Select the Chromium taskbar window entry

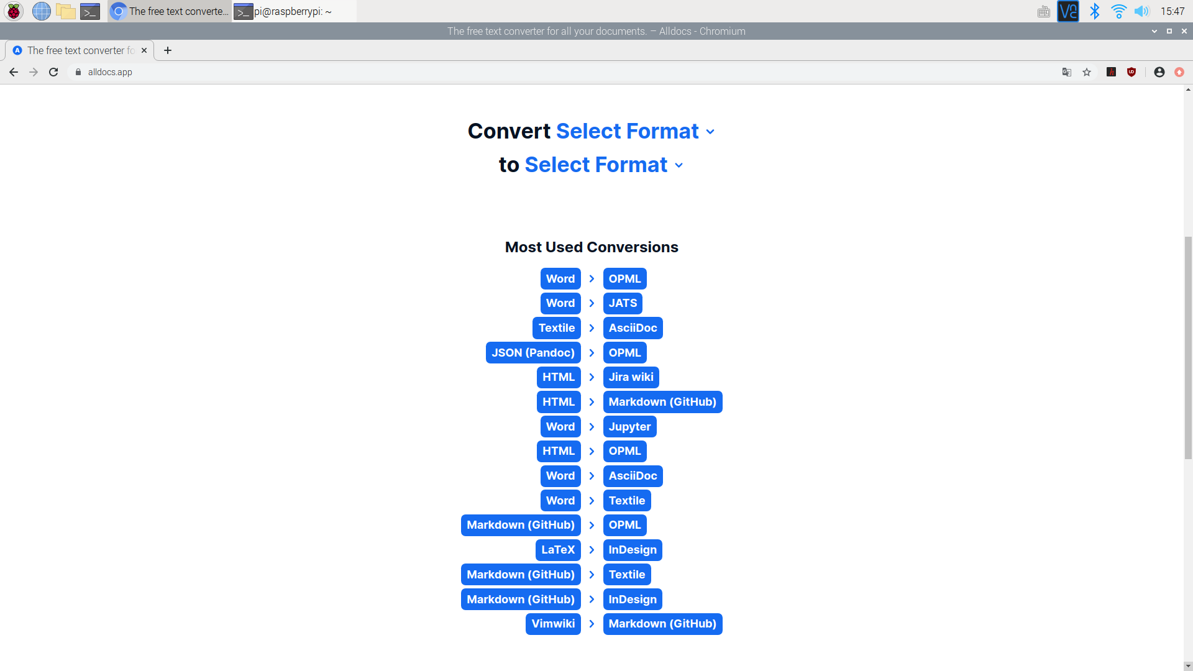click(170, 11)
